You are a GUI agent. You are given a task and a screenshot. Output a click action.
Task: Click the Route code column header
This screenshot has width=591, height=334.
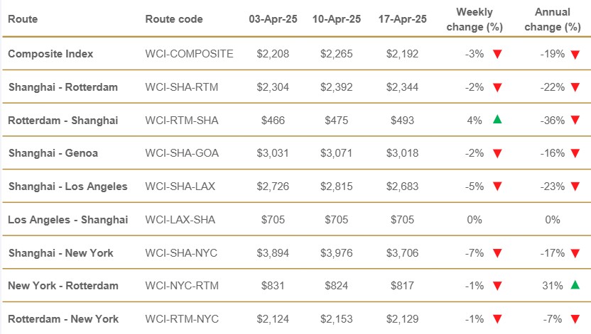(173, 19)
